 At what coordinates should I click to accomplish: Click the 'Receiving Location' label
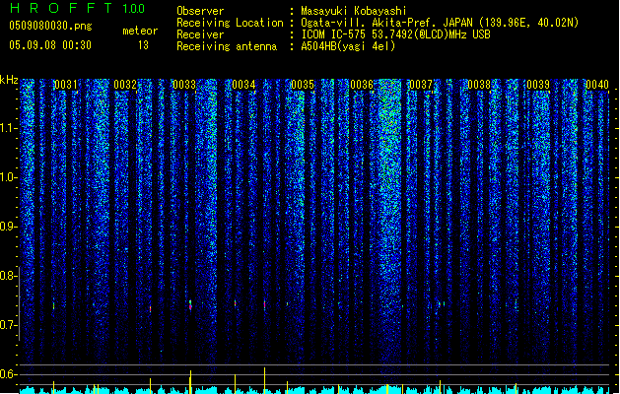(230, 23)
